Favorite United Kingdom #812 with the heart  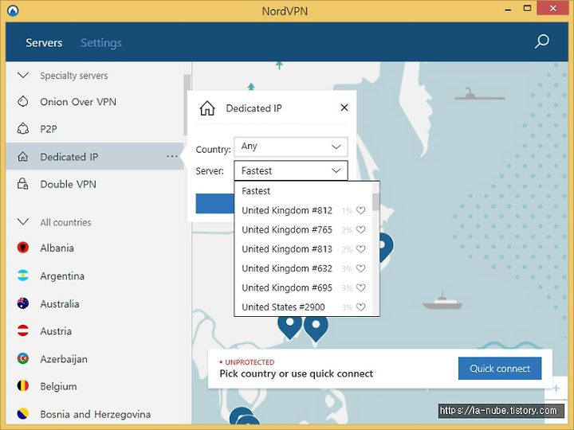(x=360, y=210)
